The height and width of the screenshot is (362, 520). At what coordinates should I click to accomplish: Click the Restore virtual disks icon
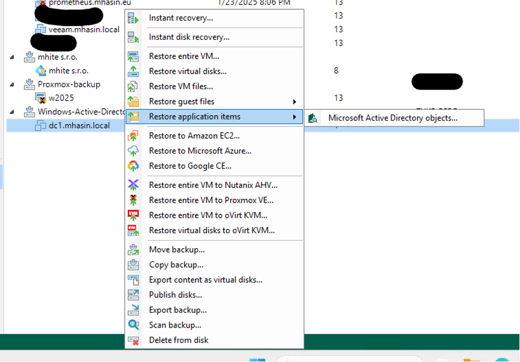133,71
